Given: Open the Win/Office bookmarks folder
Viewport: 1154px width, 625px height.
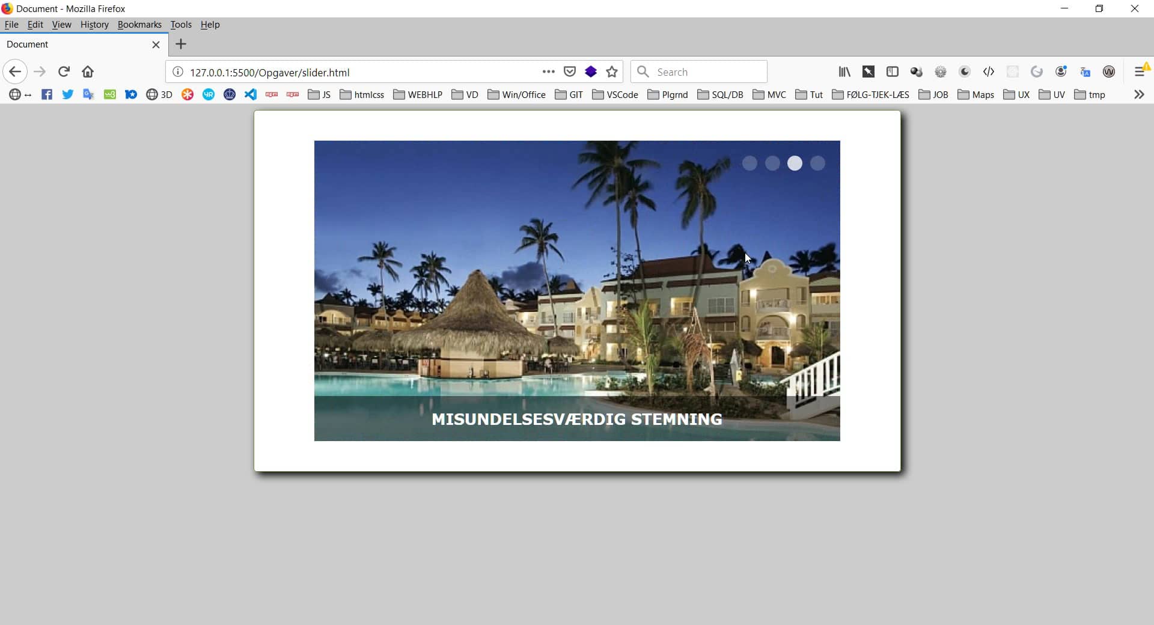Looking at the screenshot, I should [516, 95].
